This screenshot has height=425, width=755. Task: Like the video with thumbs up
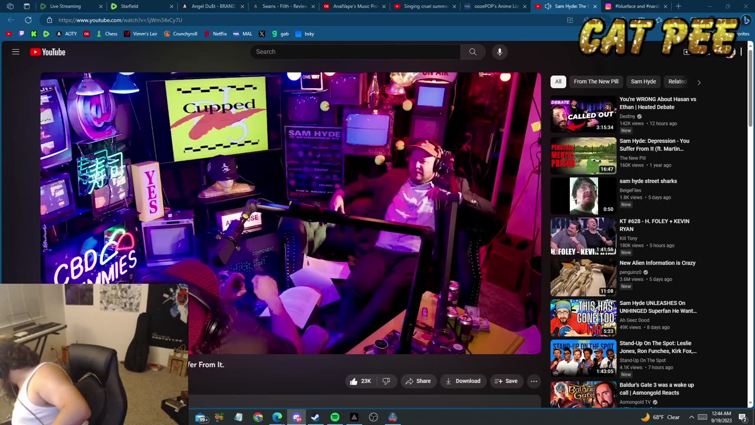click(x=360, y=381)
